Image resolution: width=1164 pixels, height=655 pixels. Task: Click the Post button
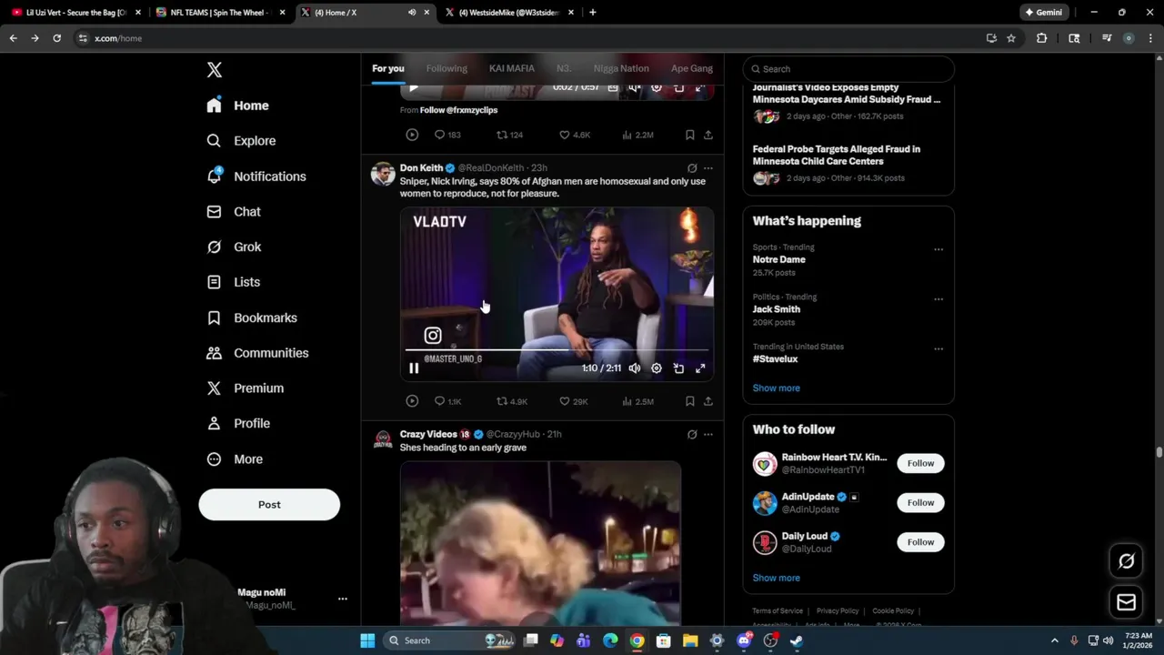pos(269,505)
